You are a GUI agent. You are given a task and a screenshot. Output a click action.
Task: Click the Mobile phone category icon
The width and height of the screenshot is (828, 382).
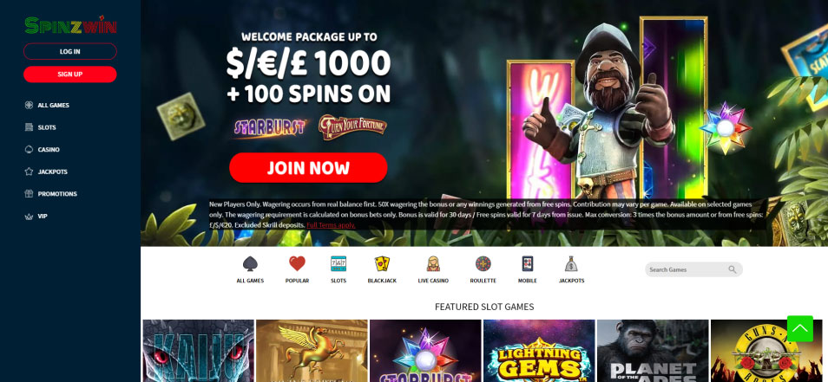click(527, 263)
